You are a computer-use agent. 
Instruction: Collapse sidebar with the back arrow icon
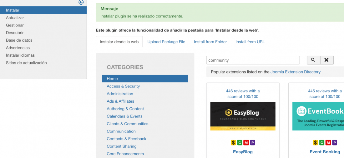click(x=81, y=2)
